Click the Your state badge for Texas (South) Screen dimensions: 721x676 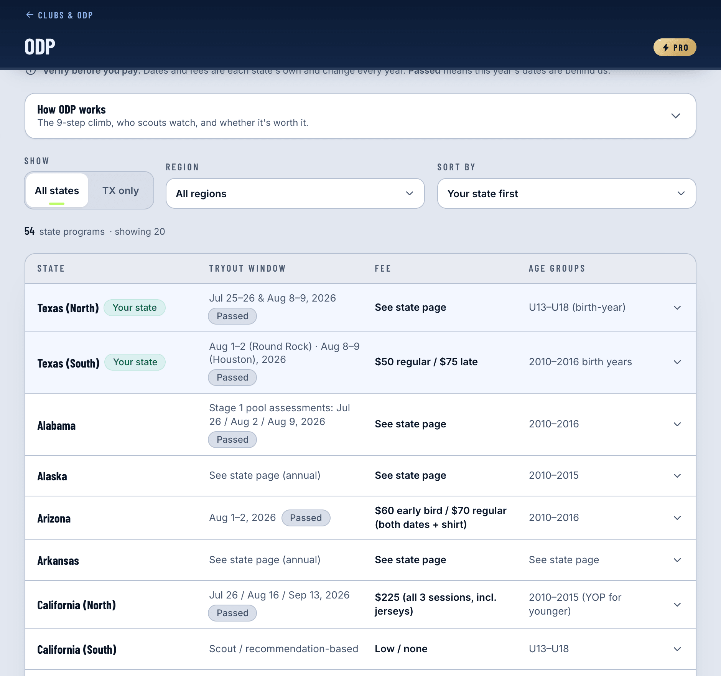point(135,362)
